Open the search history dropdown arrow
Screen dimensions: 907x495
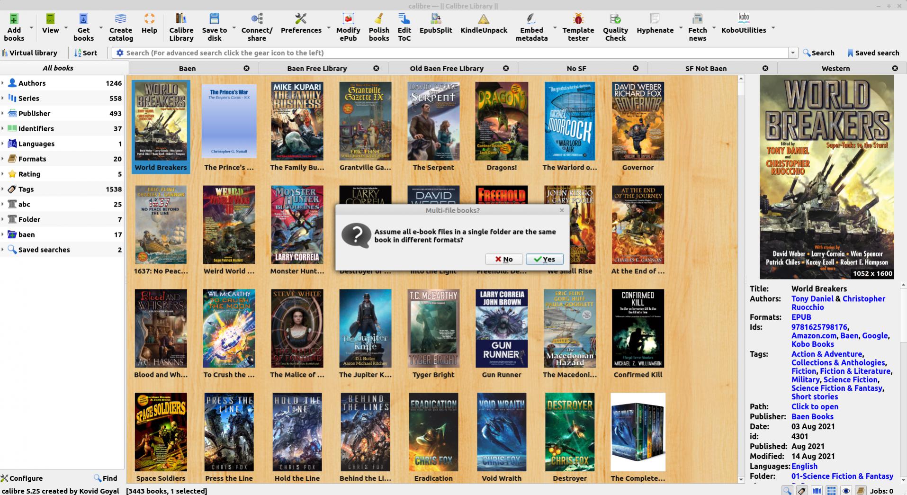pos(792,53)
